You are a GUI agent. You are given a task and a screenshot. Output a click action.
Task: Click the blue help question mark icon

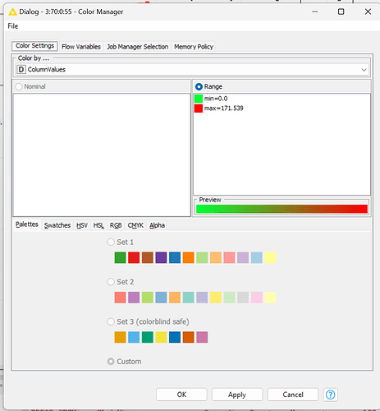(x=330, y=395)
